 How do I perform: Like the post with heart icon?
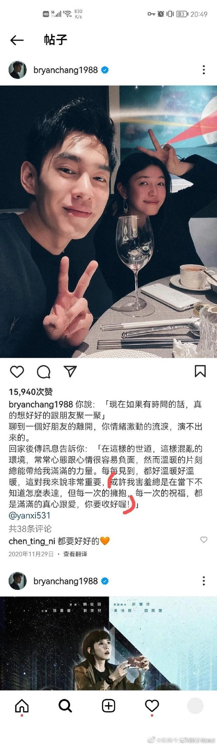point(17,372)
